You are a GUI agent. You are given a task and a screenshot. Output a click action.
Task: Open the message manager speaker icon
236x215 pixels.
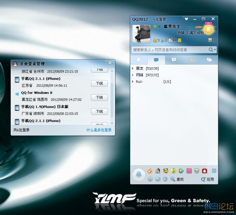tap(158, 179)
